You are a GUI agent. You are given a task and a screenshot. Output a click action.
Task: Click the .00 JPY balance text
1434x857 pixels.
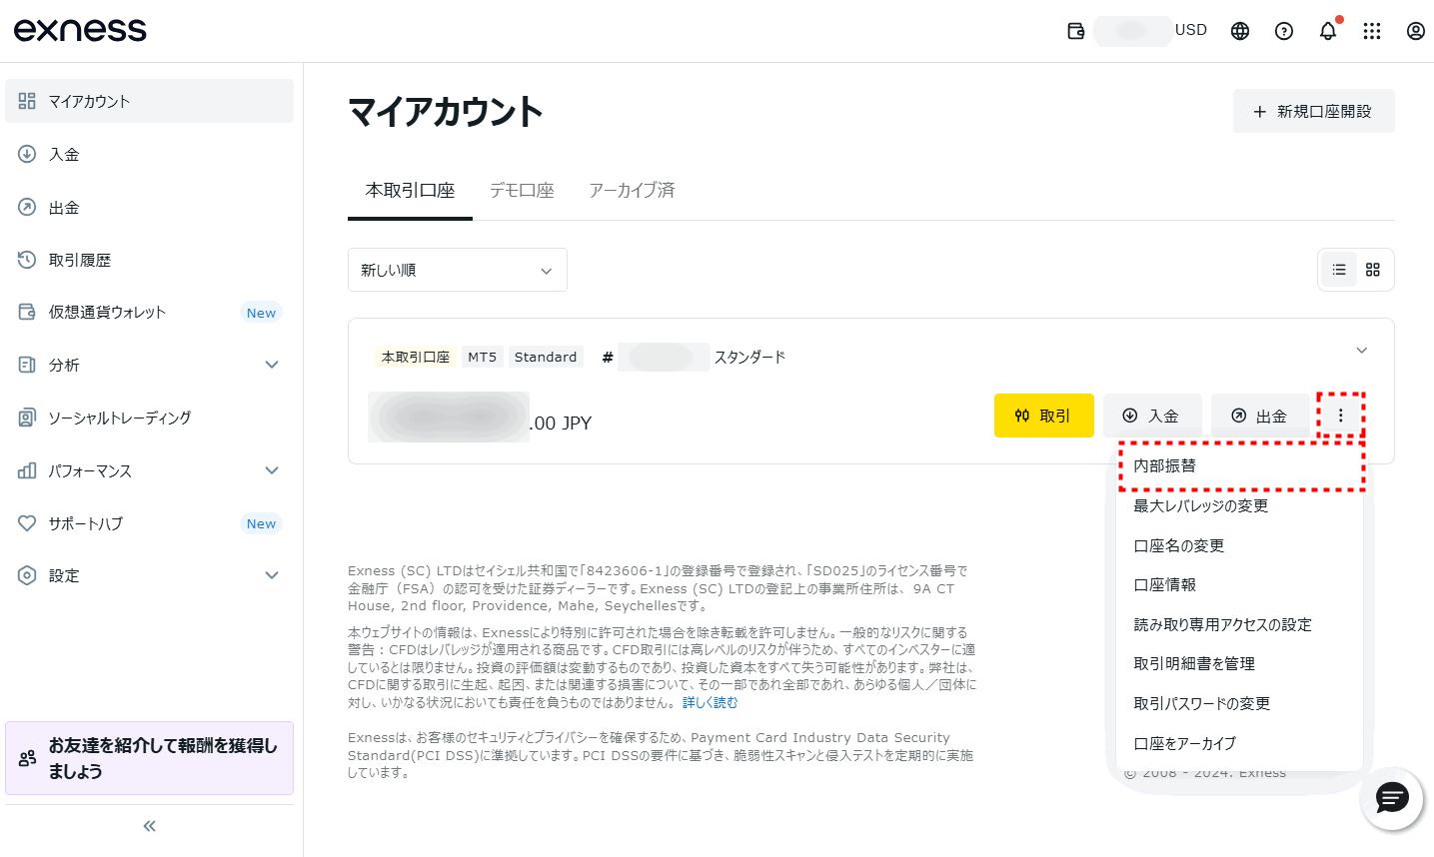561,423
